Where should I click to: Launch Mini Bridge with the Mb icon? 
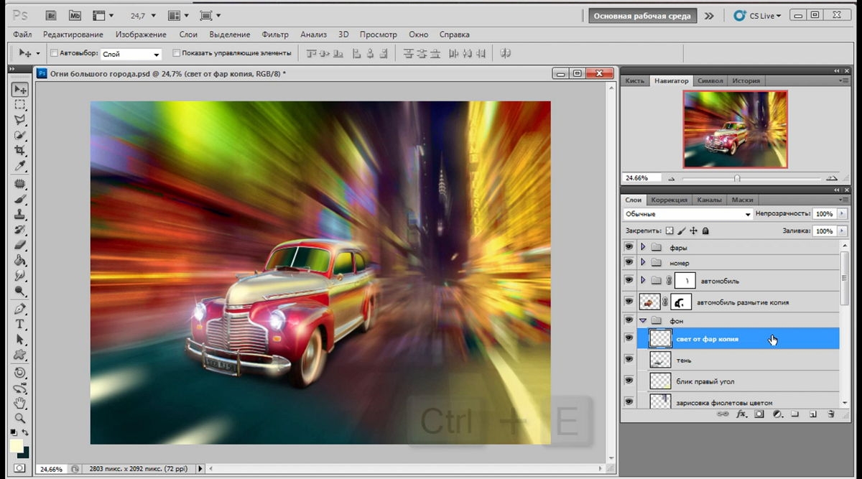click(x=75, y=15)
